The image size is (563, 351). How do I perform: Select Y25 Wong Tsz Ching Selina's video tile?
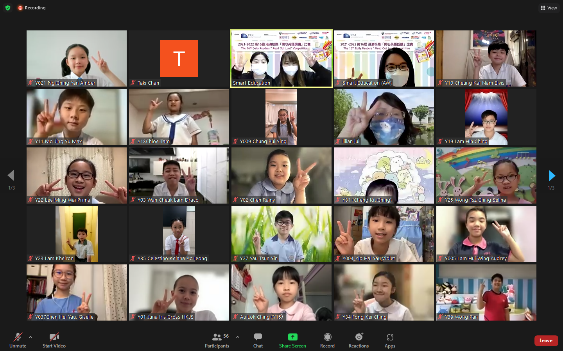[x=486, y=175]
